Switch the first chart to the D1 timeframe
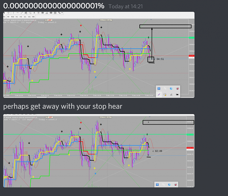Image resolution: width=228 pixels, height=196 pixels. tap(25, 17)
